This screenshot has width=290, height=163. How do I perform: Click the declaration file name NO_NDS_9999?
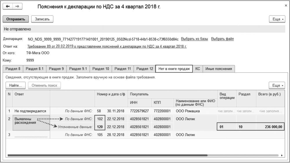pos(103,39)
